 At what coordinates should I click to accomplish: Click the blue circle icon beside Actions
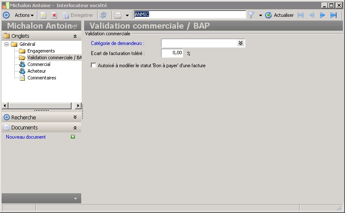pyautogui.click(x=6, y=15)
